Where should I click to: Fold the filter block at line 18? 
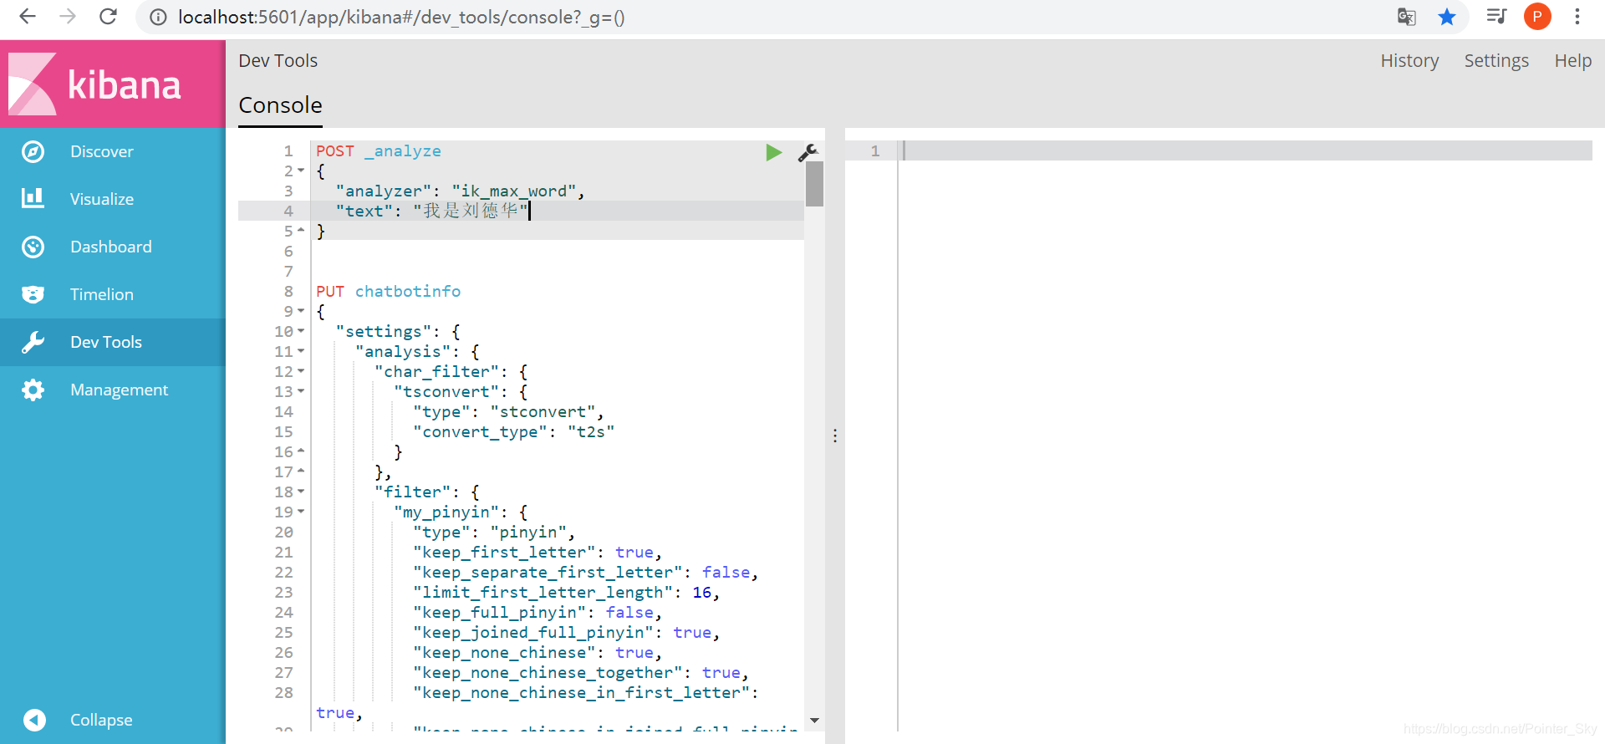tap(301, 492)
